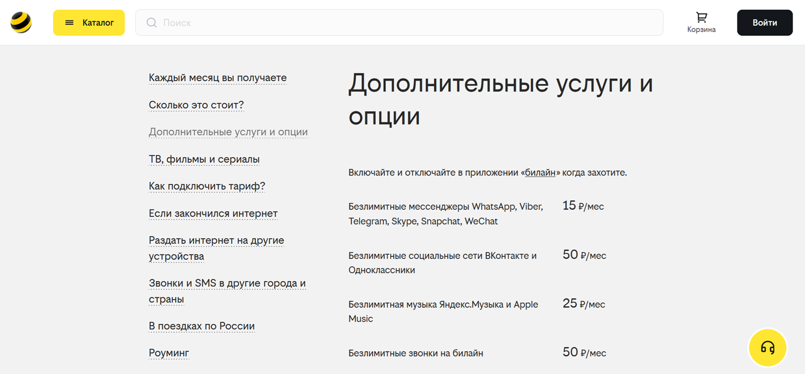
Task: Click the «билайн» app hyperlink
Action: coord(540,173)
